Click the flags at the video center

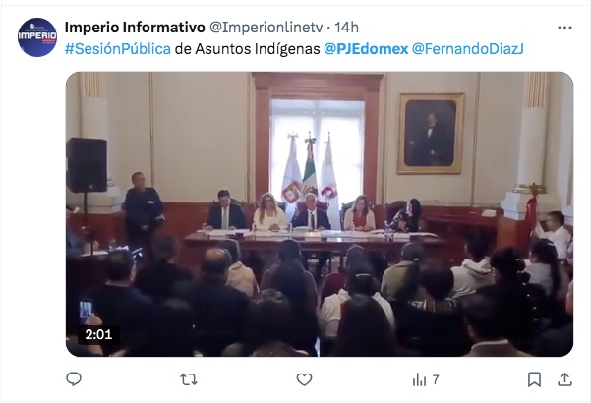[310, 169]
